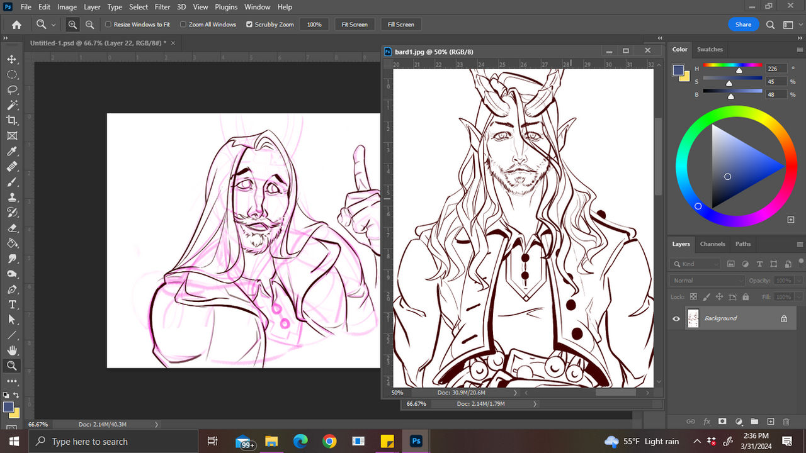Select the Brush tool
The height and width of the screenshot is (453, 806).
(x=13, y=182)
